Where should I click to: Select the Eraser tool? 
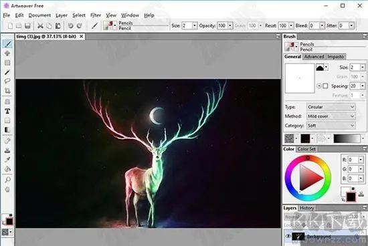click(x=7, y=140)
